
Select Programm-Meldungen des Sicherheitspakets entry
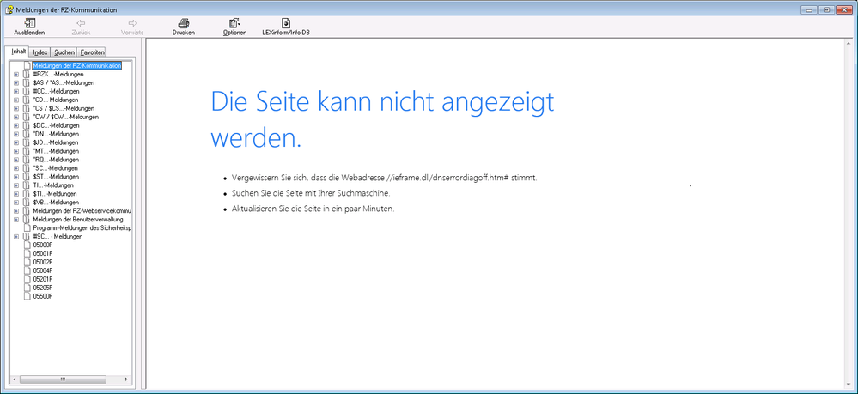click(x=82, y=228)
